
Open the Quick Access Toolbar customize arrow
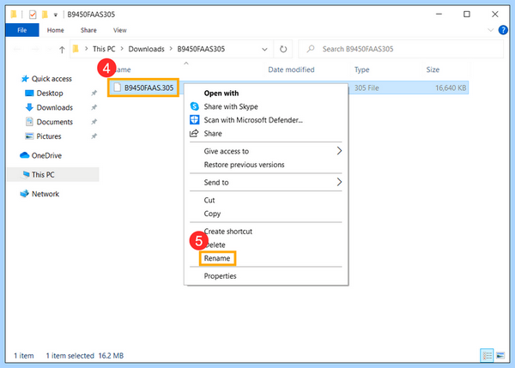click(x=56, y=15)
